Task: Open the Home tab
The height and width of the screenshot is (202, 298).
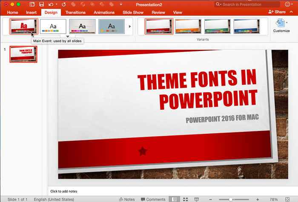Action: tap(12, 12)
